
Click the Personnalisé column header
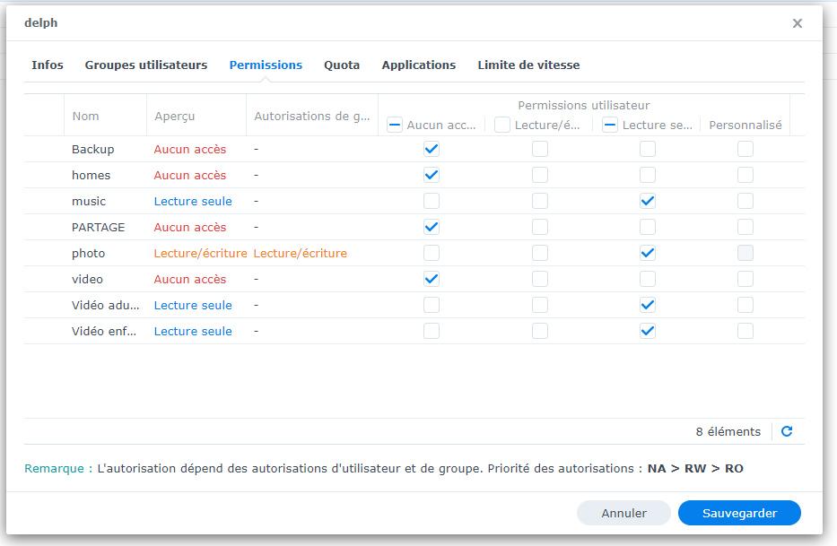pyautogui.click(x=745, y=125)
